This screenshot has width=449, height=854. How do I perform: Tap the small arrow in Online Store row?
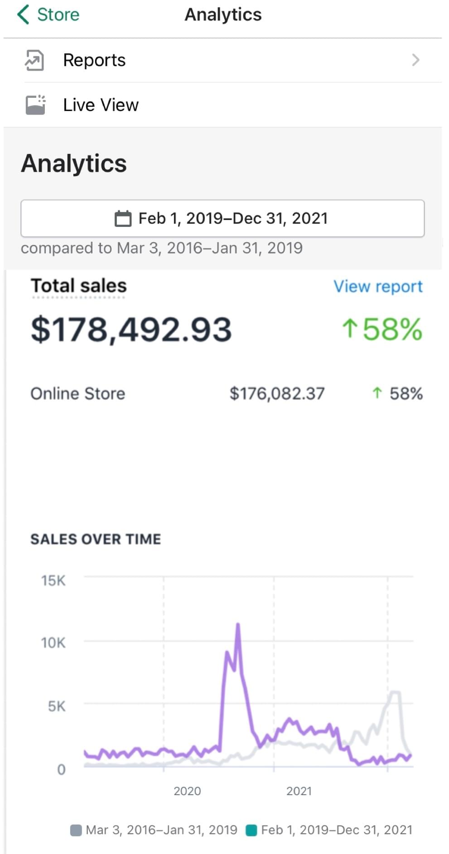click(x=377, y=393)
